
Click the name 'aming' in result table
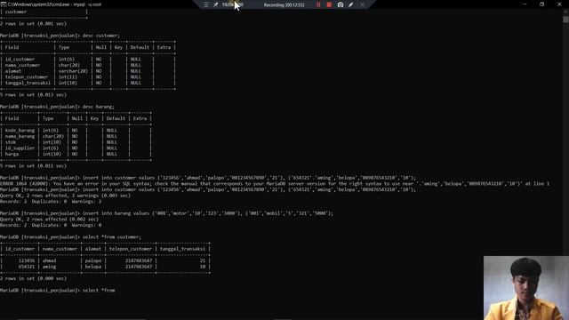tap(50, 267)
